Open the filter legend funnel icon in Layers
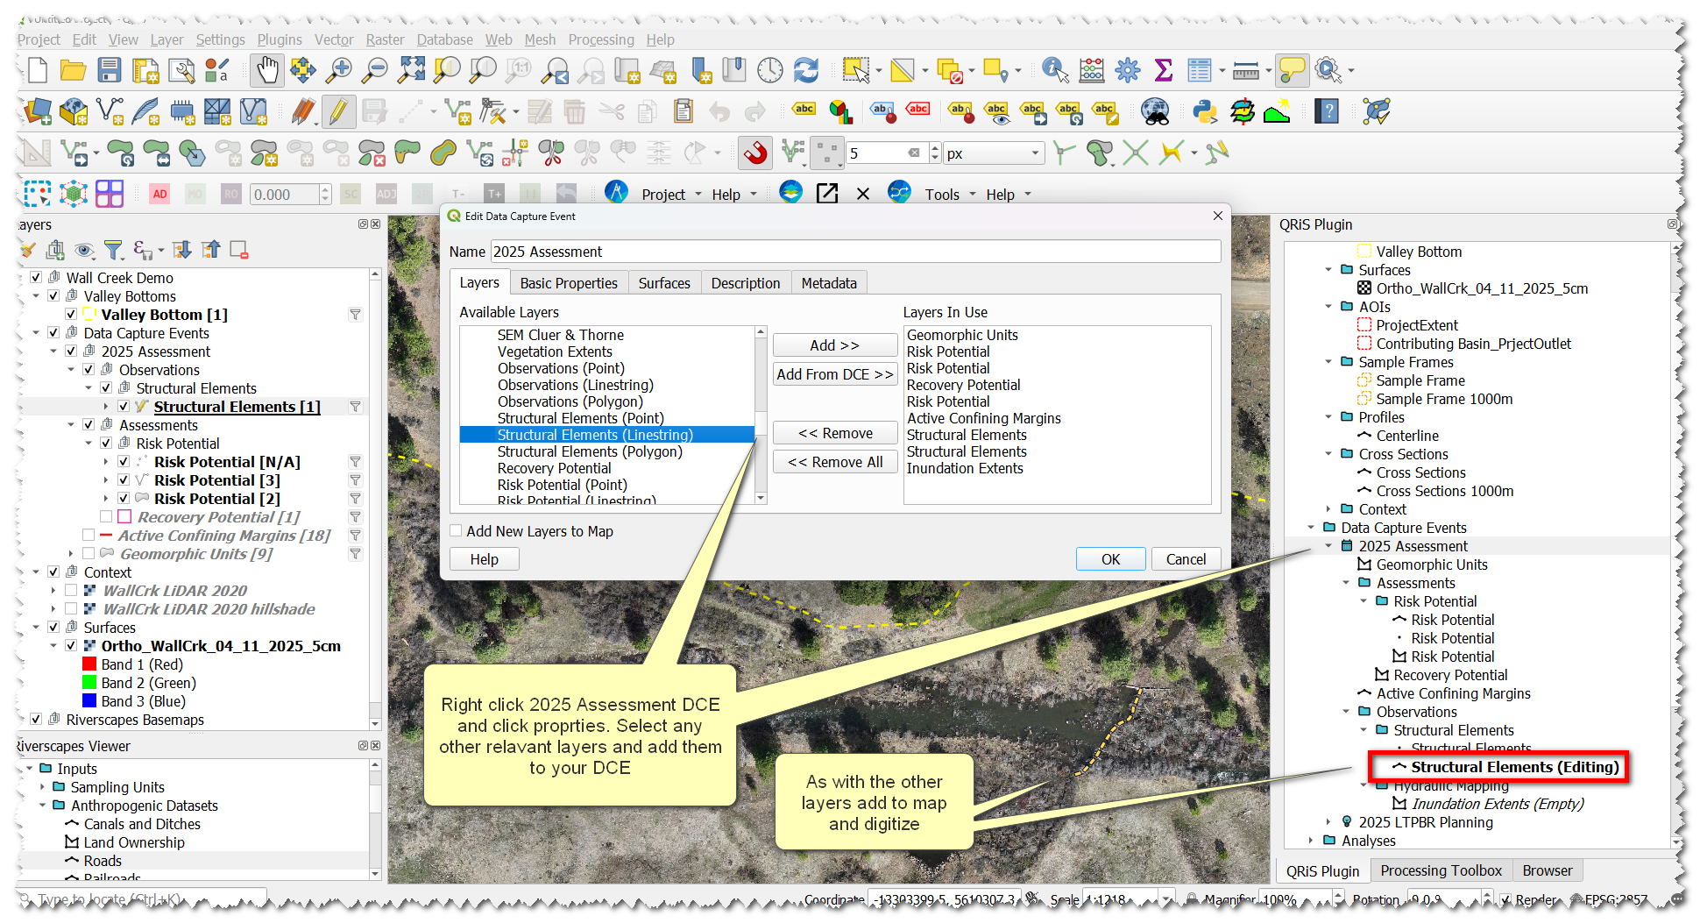Screen dimensions: 1700x923 point(113,251)
